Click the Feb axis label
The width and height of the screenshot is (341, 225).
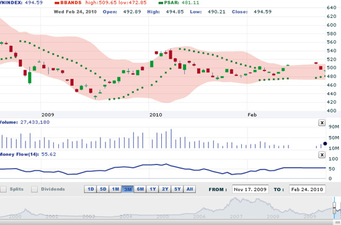252,115
